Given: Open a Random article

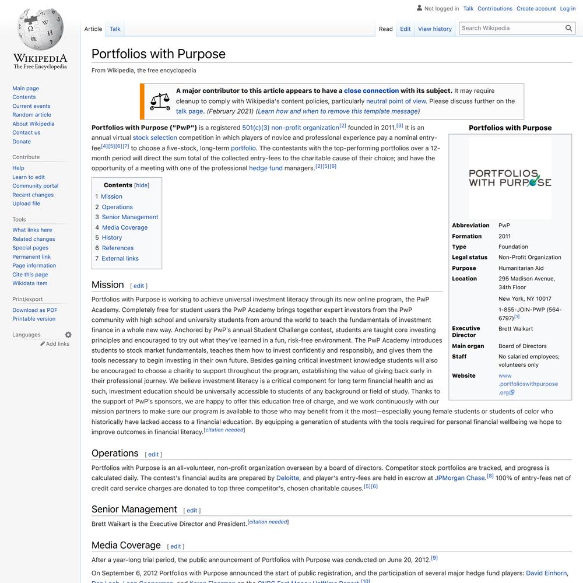Looking at the screenshot, I should [32, 115].
